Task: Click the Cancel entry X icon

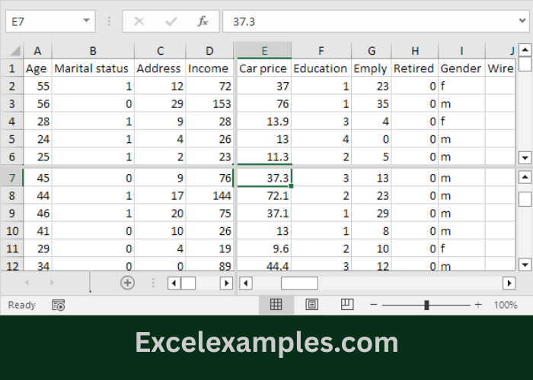Action: coord(139,21)
